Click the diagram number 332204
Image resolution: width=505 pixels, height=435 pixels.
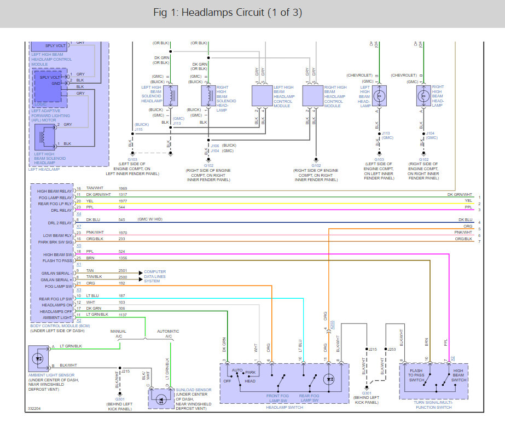[x=34, y=409]
